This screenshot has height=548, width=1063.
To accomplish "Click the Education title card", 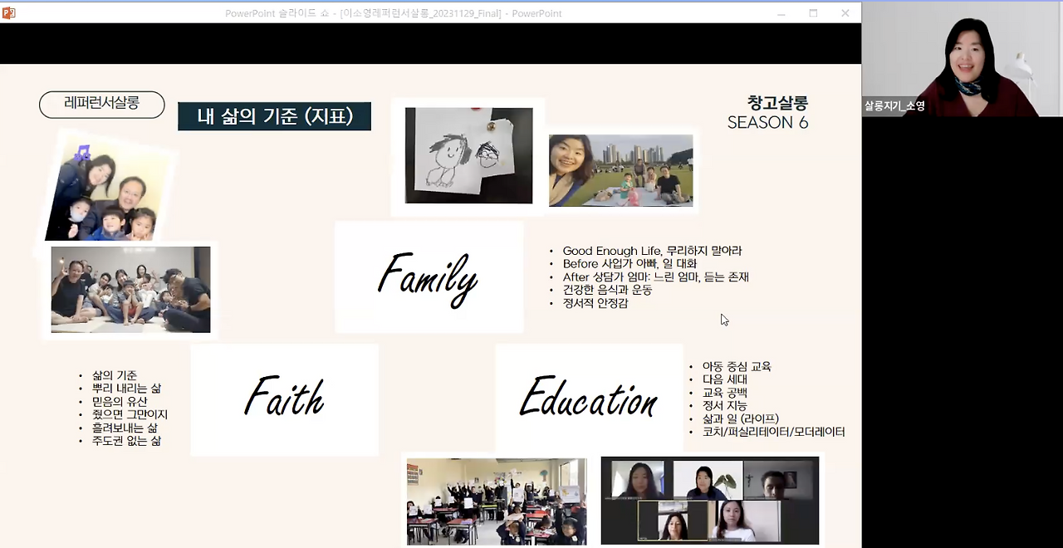I will pos(589,399).
